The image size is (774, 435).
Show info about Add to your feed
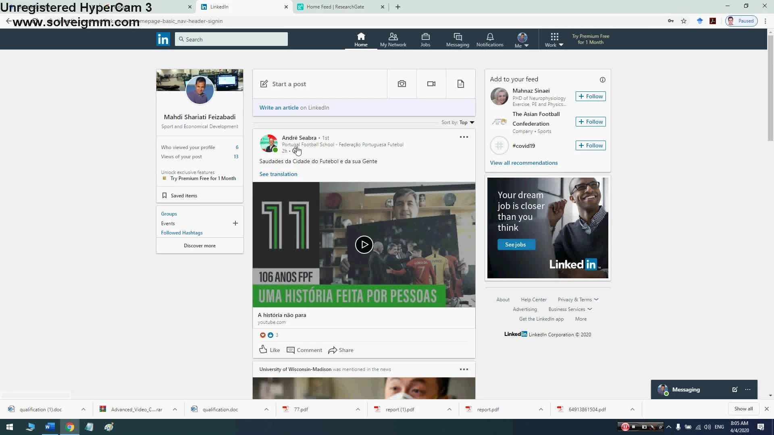(603, 80)
